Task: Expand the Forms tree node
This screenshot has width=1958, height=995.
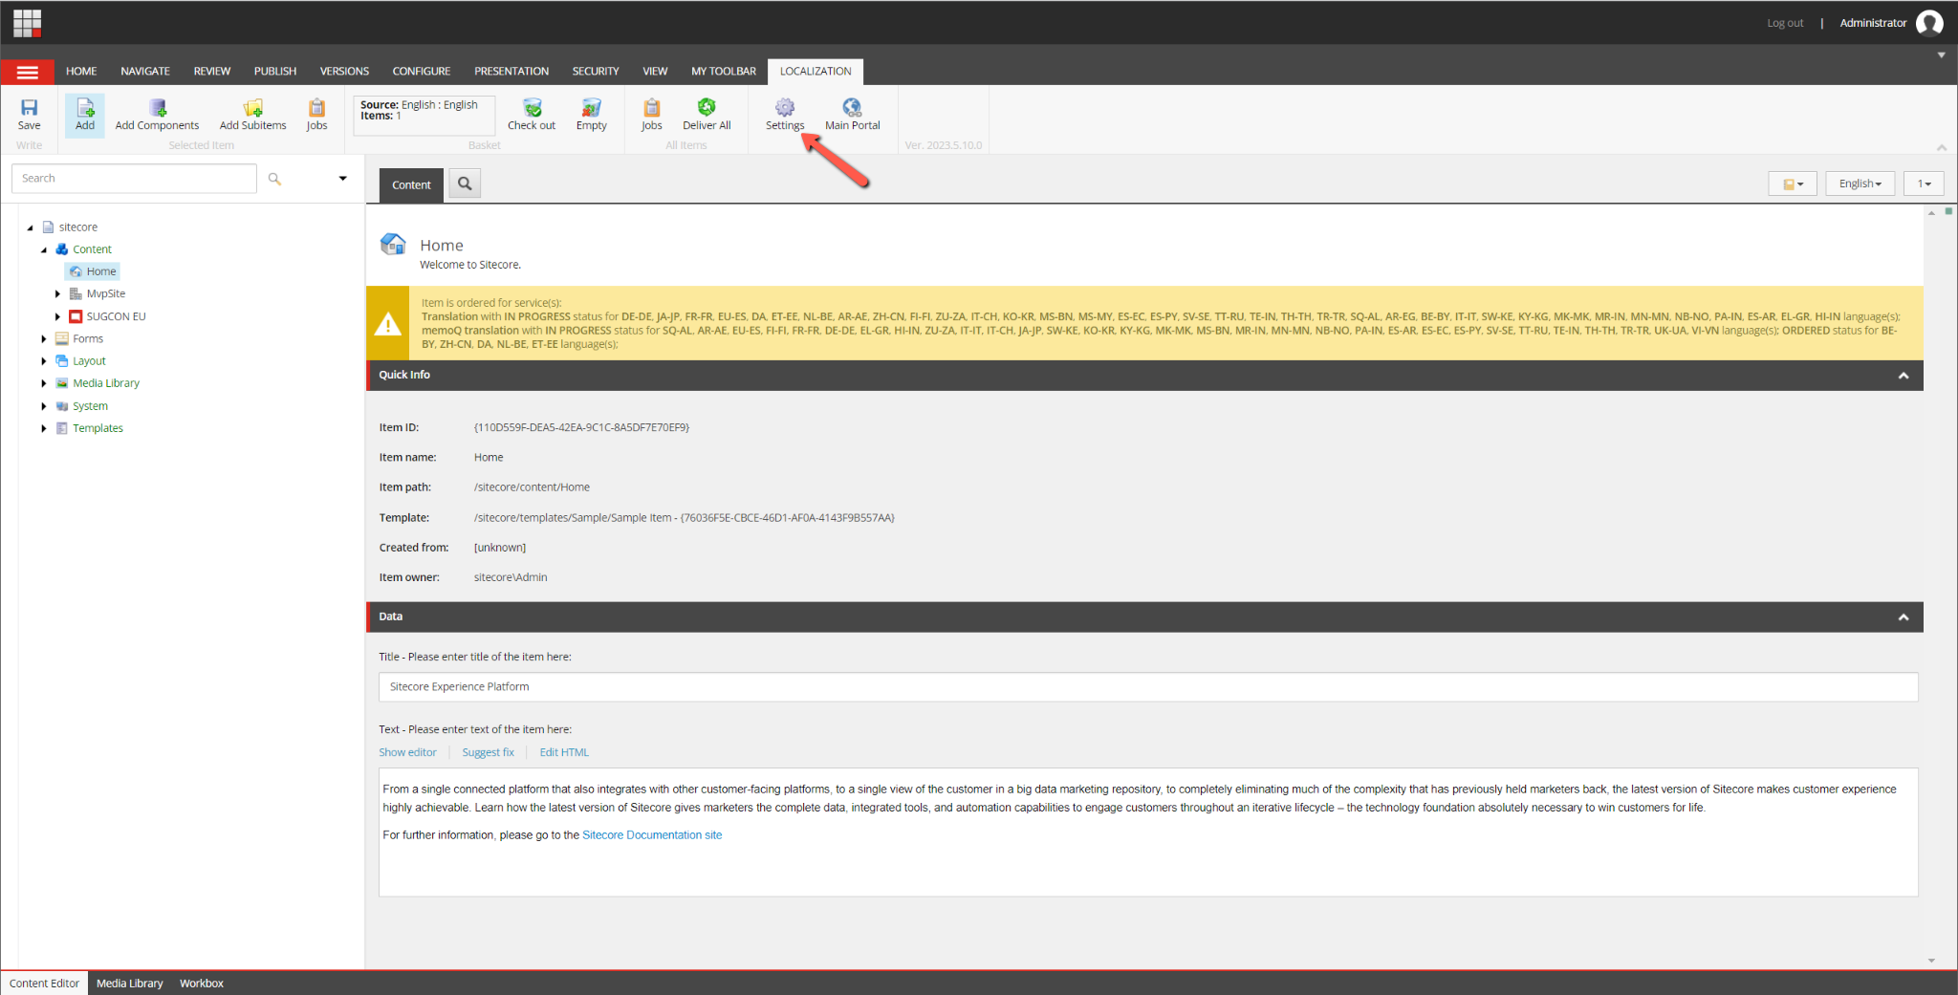Action: click(44, 339)
